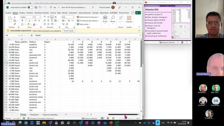Screen dimensions: 224x126
Task: Click the cut scissors icon
Action: pos(15,17)
